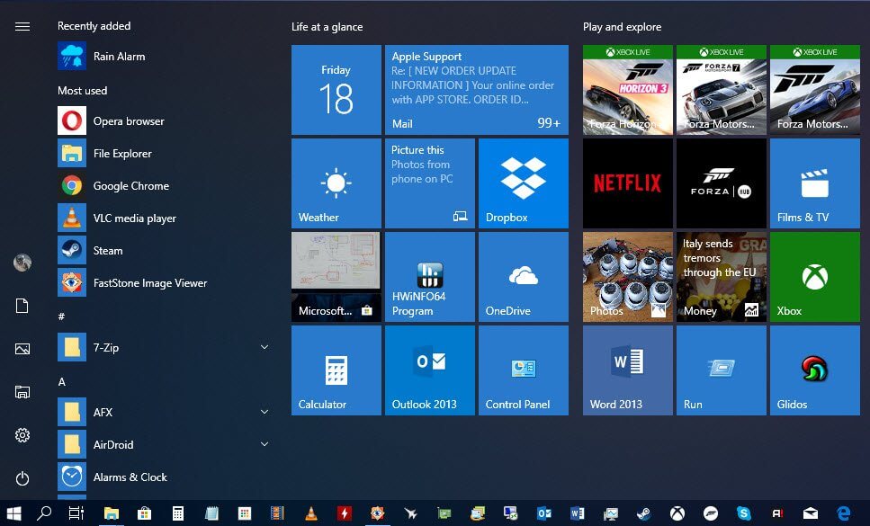The width and height of the screenshot is (870, 526).
Task: Open the Glidos tile
Action: tap(814, 370)
